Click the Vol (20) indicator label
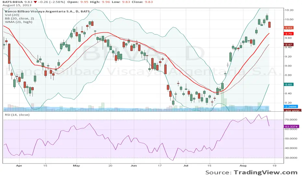 point(12,15)
